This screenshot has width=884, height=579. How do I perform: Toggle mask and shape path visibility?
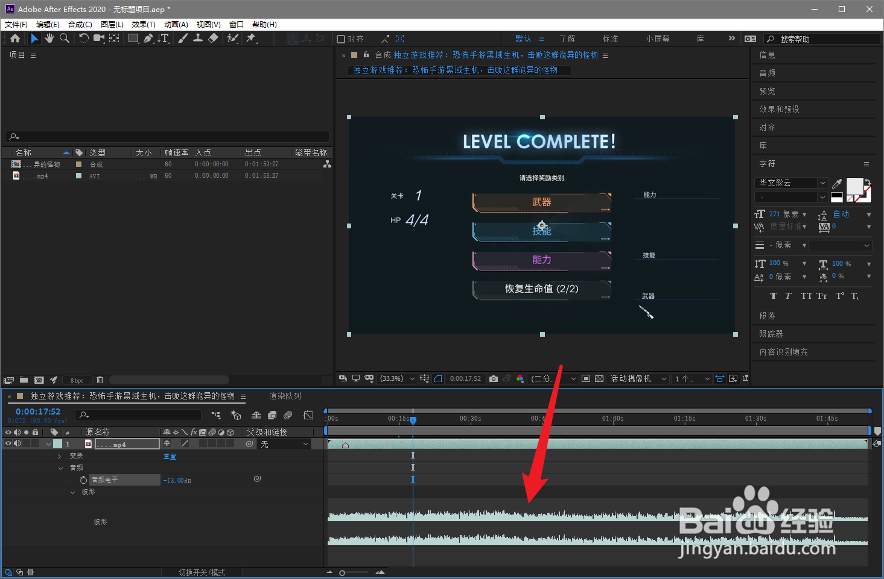coord(438,378)
